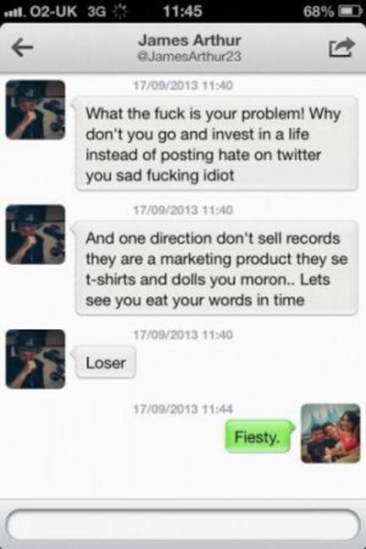This screenshot has height=549, width=366.
Task: Tap the network activity spinner icon
Action: (x=120, y=12)
